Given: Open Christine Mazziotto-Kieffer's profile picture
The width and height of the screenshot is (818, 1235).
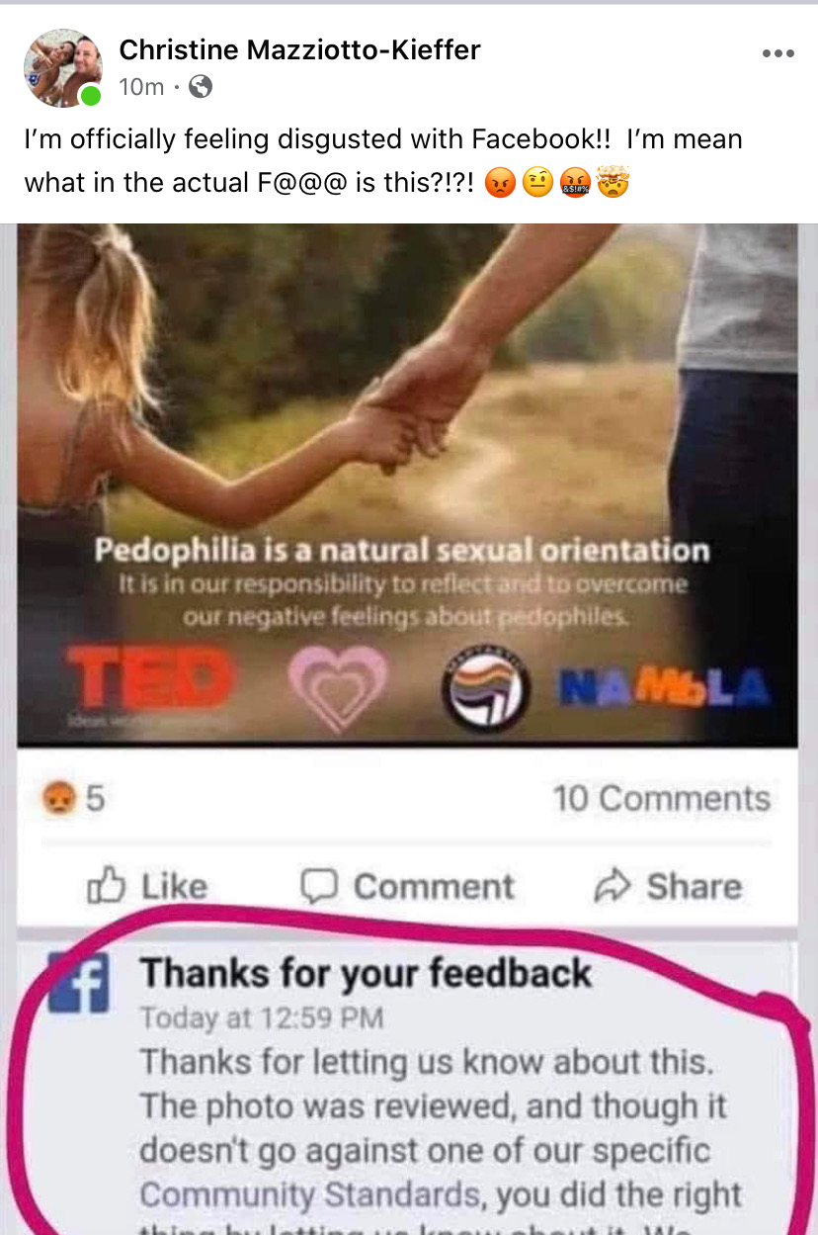Looking at the screenshot, I should click(x=63, y=67).
